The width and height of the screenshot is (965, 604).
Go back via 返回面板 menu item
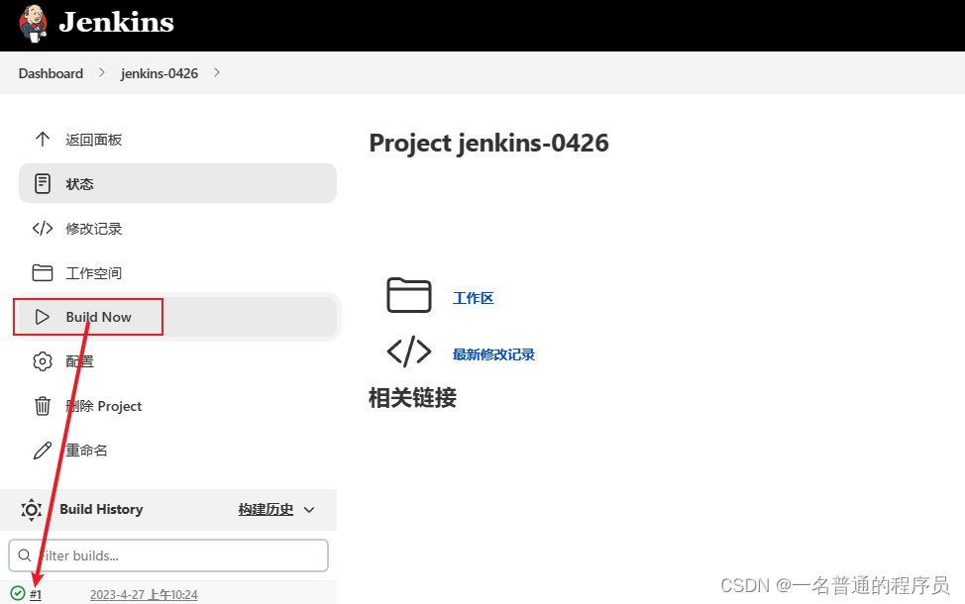(x=93, y=140)
